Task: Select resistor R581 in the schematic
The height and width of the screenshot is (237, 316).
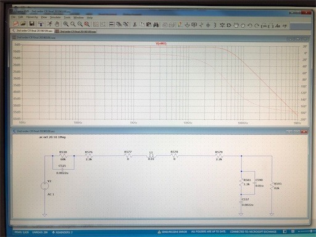Action: pyautogui.click(x=241, y=183)
